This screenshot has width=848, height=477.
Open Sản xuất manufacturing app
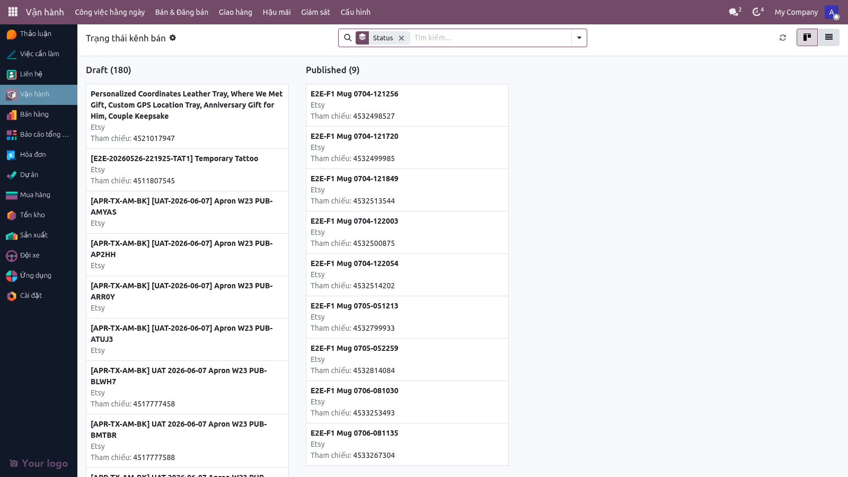(x=39, y=235)
